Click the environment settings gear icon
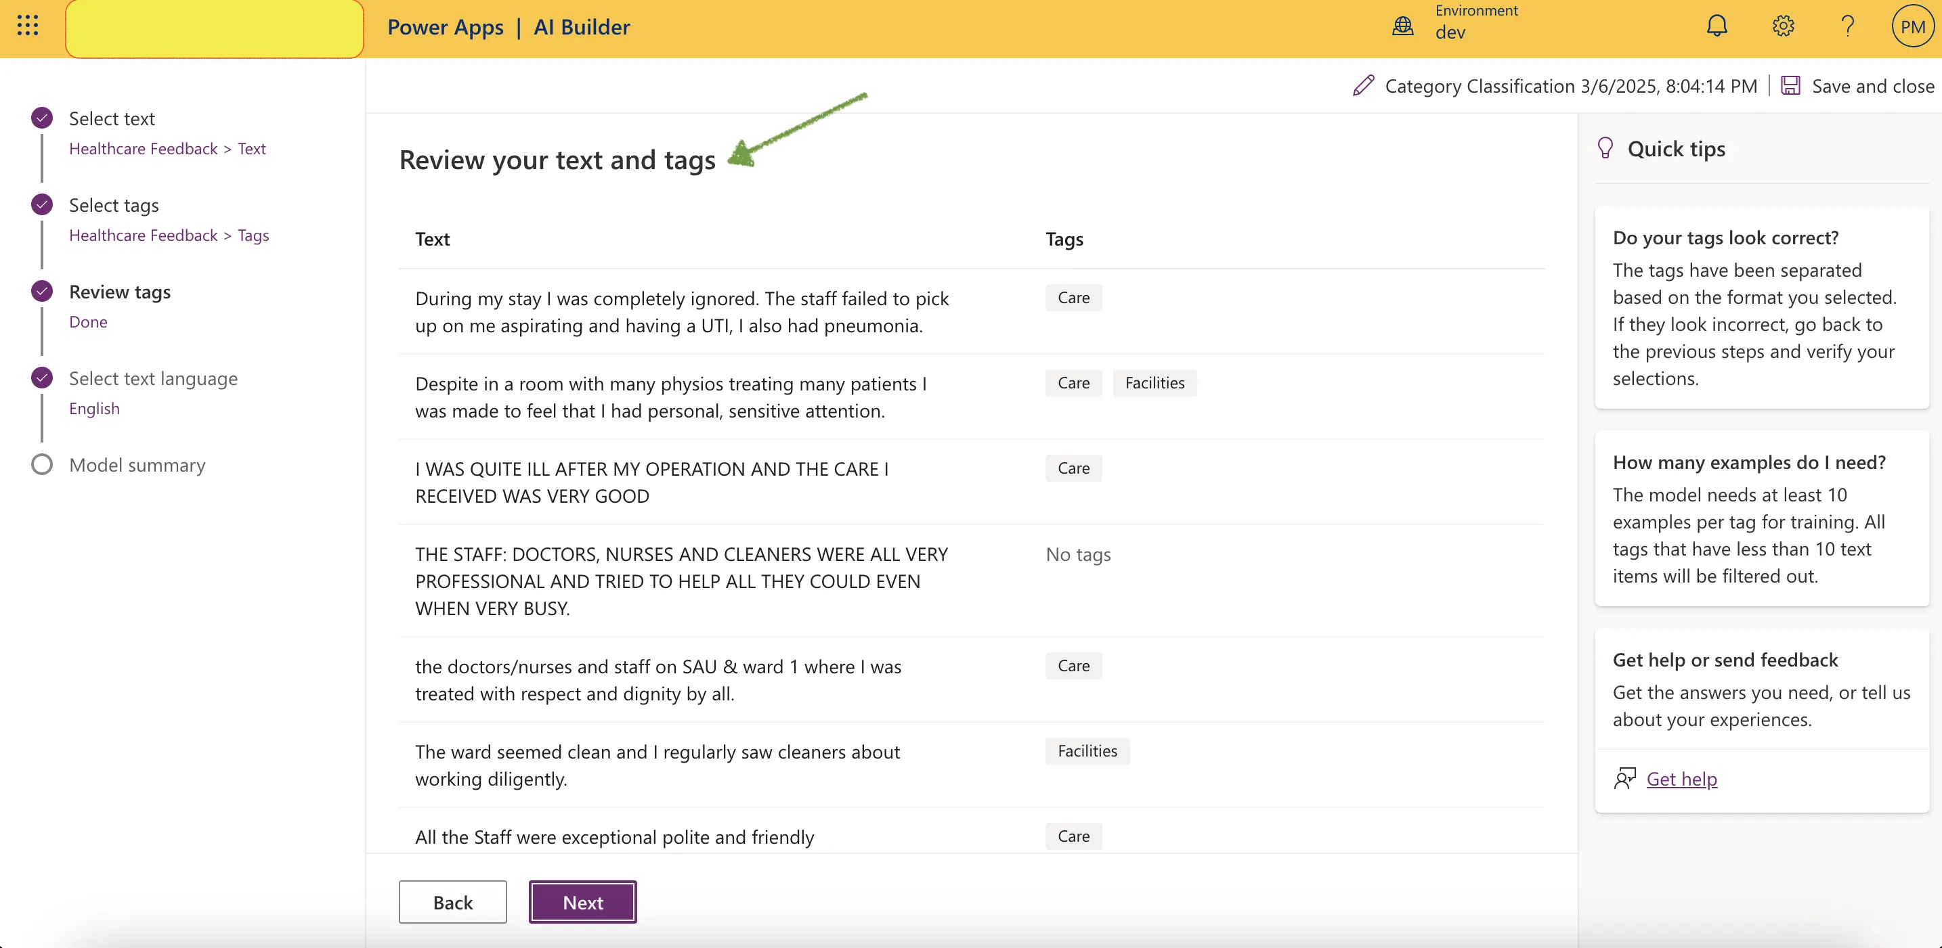The width and height of the screenshot is (1942, 948). (1784, 25)
